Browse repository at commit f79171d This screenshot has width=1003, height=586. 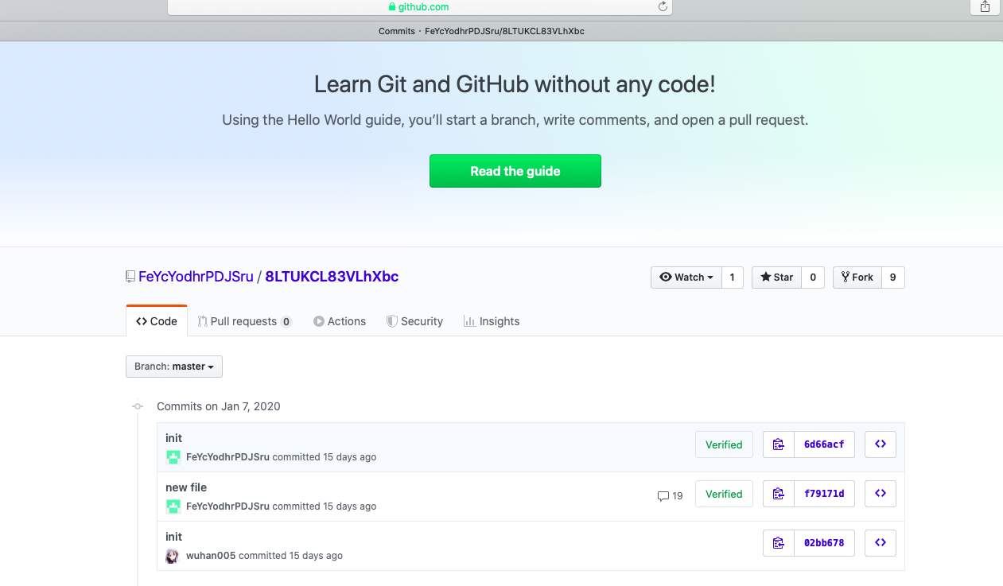pos(881,494)
